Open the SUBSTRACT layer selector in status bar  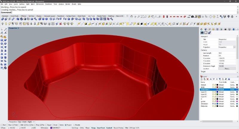pyautogui.click(x=56, y=128)
